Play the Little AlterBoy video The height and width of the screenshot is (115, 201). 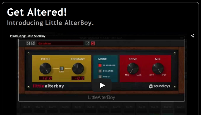coord(102,85)
